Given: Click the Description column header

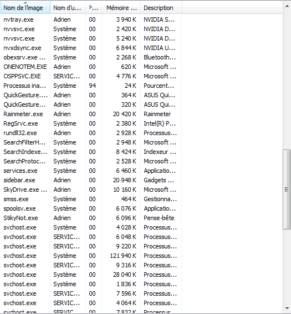Looking at the screenshot, I should (x=161, y=8).
